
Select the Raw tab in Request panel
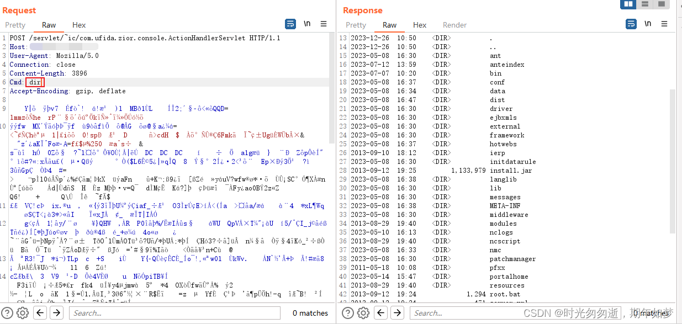(49, 25)
